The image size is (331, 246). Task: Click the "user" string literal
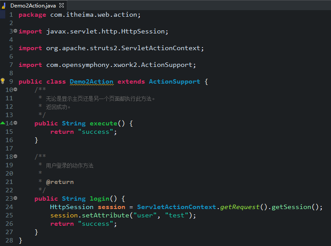(x=145, y=215)
